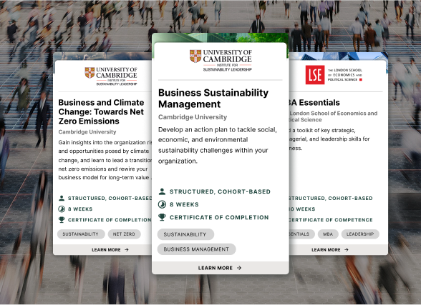Screen dimensions: 421x305
Task: Click trophy icon beside Certificate of Completion on center card
Action: [162, 217]
